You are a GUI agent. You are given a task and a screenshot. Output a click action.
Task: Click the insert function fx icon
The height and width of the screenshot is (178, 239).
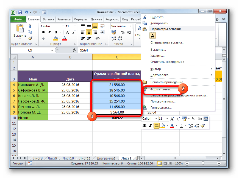tap(74, 50)
